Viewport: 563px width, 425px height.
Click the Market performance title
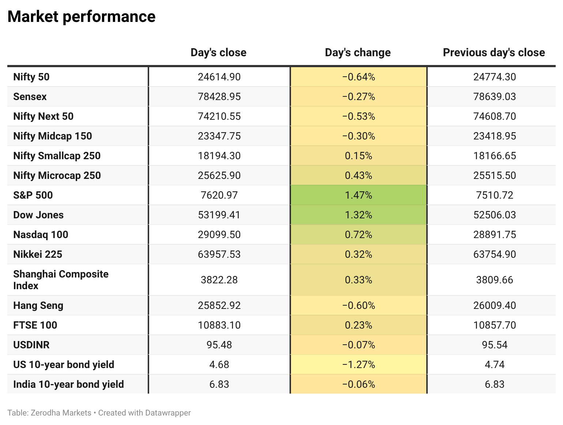[82, 17]
